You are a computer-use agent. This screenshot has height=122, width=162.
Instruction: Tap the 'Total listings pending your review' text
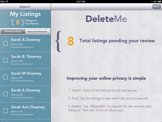pyautogui.click(x=117, y=41)
